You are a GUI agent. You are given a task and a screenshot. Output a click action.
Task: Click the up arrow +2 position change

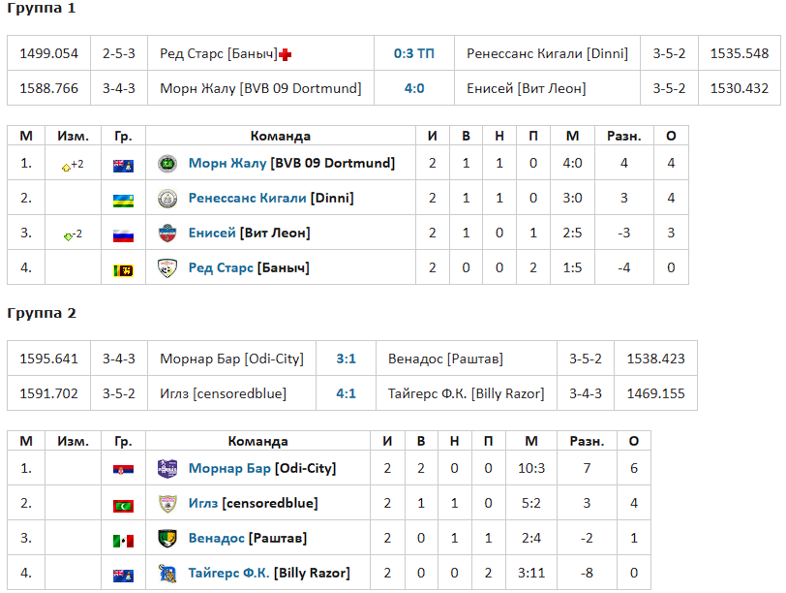click(73, 165)
